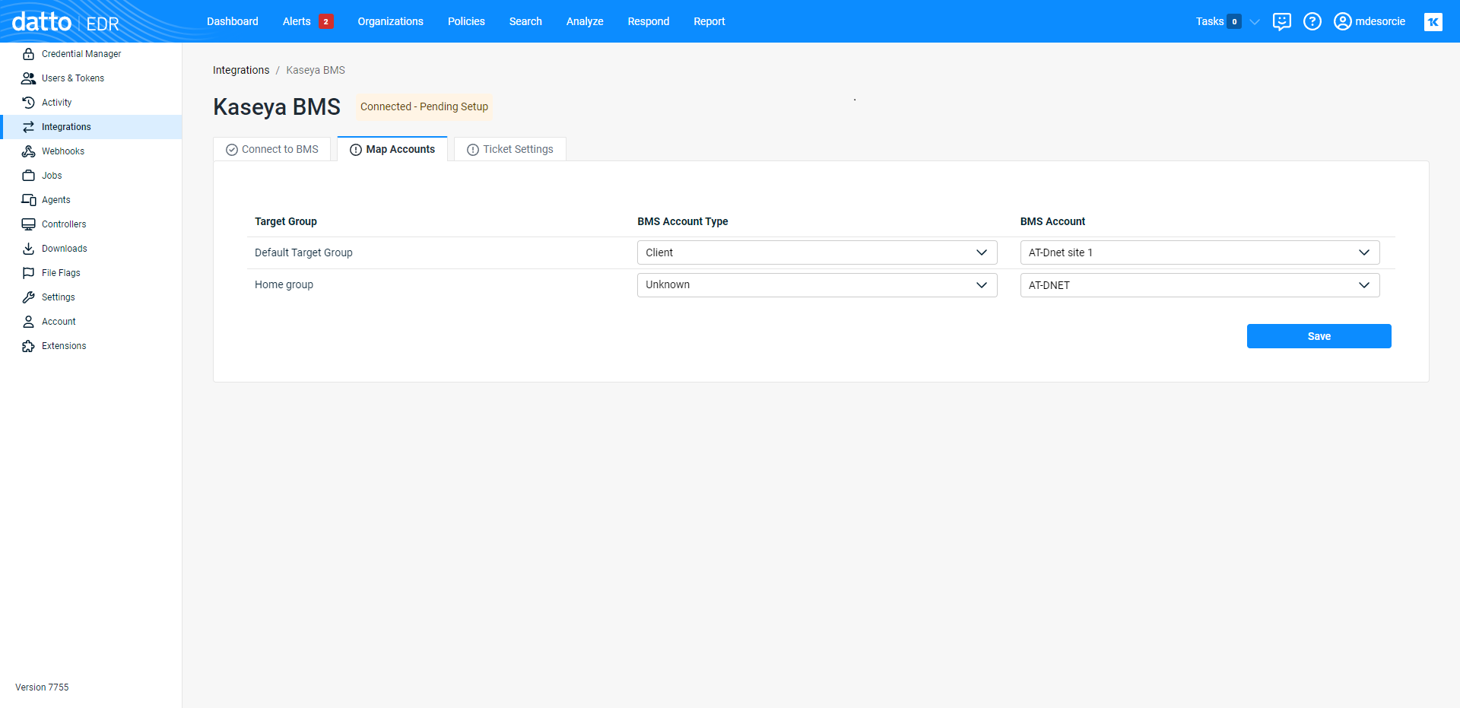Click the Credential Manager lock icon
This screenshot has width=1460, height=708.
point(28,54)
